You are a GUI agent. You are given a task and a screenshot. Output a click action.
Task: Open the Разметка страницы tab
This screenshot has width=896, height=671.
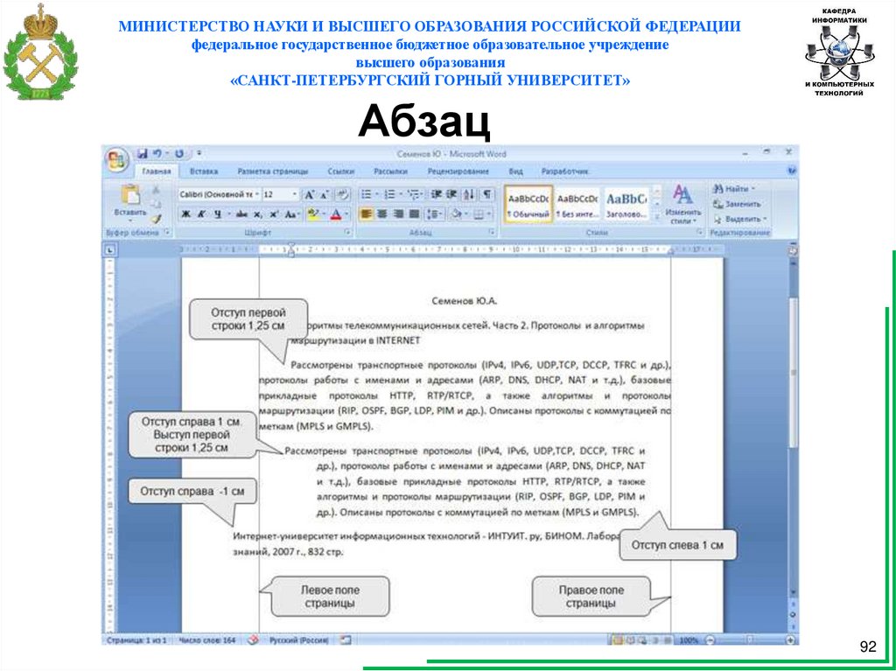coord(273,171)
